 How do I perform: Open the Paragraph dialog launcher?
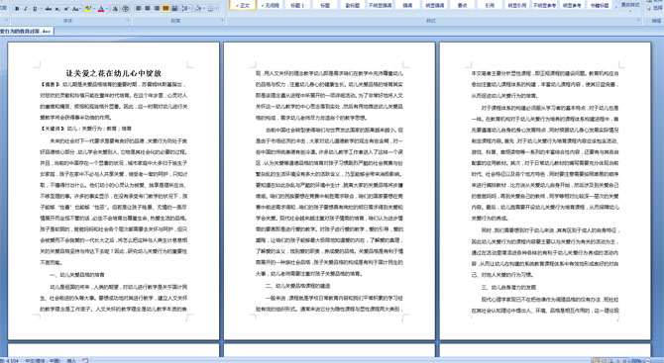(222, 20)
